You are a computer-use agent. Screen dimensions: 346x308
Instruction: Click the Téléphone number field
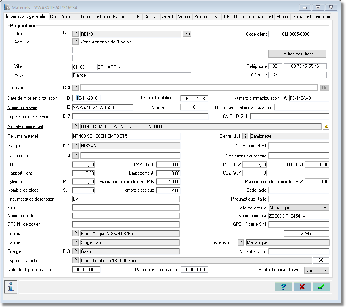[x=305, y=66]
